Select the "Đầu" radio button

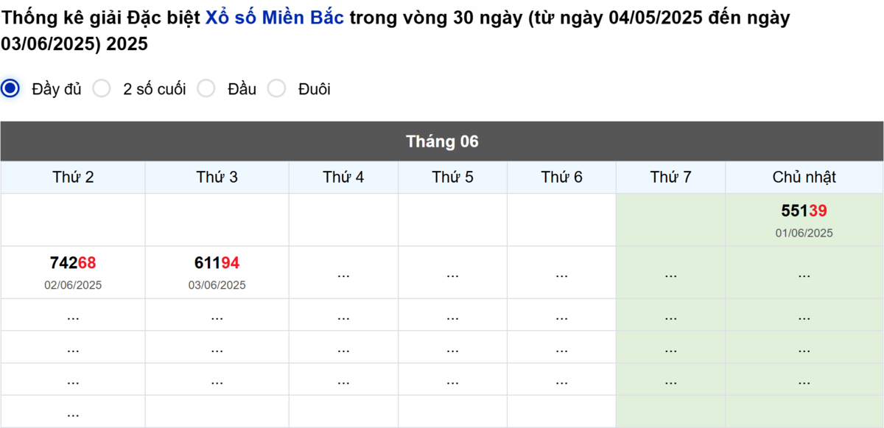click(207, 88)
